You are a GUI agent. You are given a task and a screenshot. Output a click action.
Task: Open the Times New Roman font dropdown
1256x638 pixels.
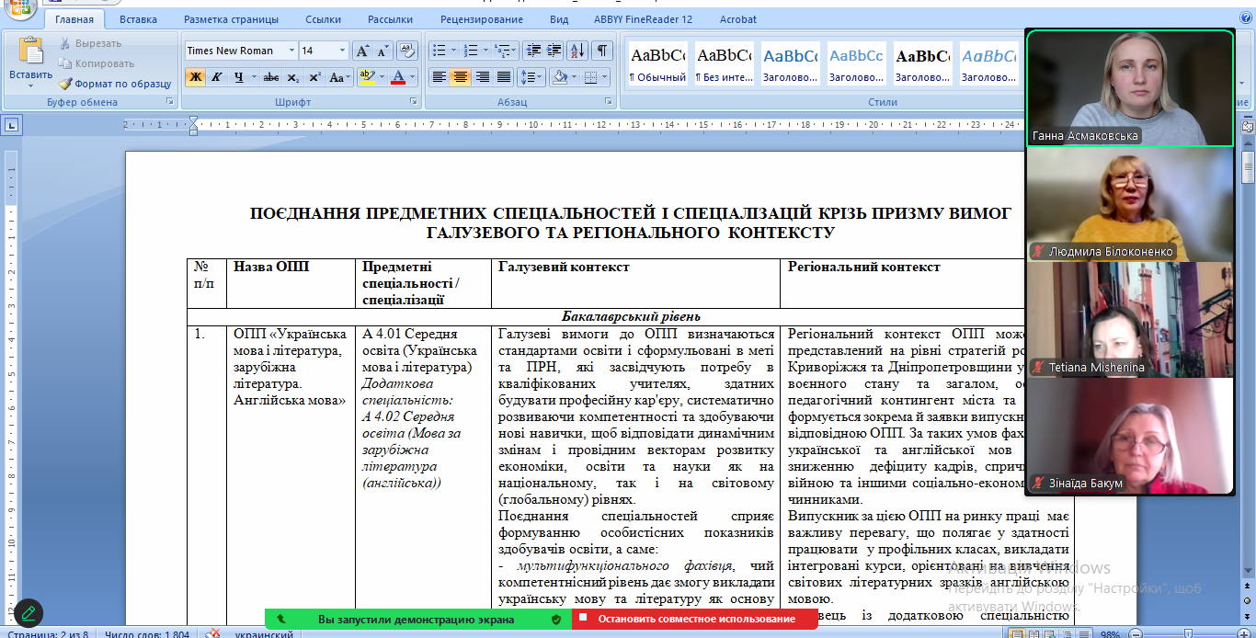coord(292,51)
